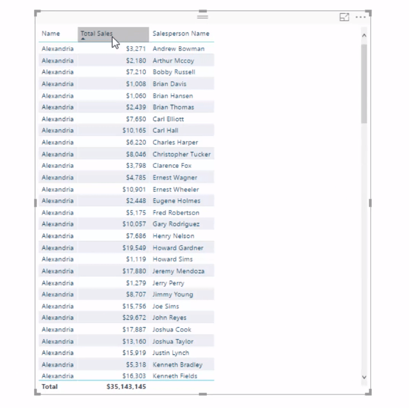Click the vertical scrollbar thumb
The image size is (409, 408).
click(364, 83)
